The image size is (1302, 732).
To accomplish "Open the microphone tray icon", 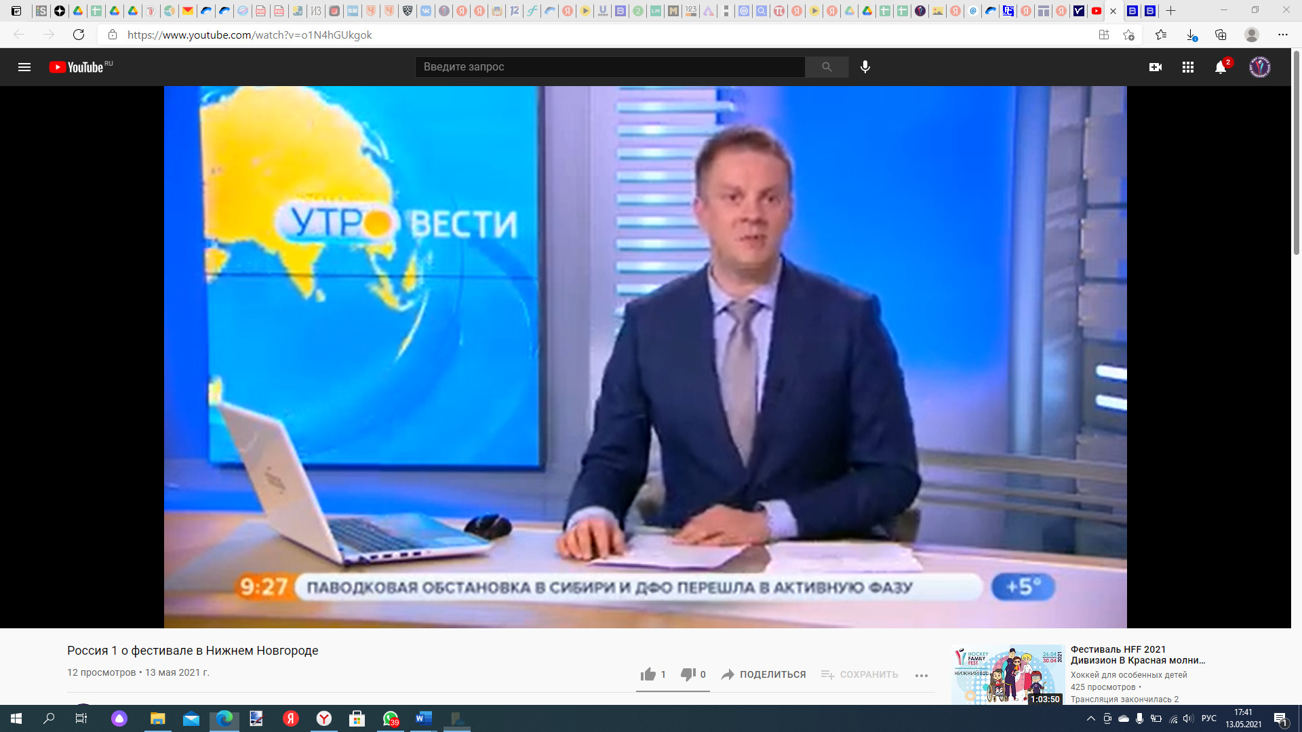I will click(1140, 718).
